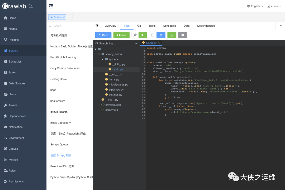Screen dimensions: 285x190
Task: Open Tasks in the left sidebar
Action: 23,73
